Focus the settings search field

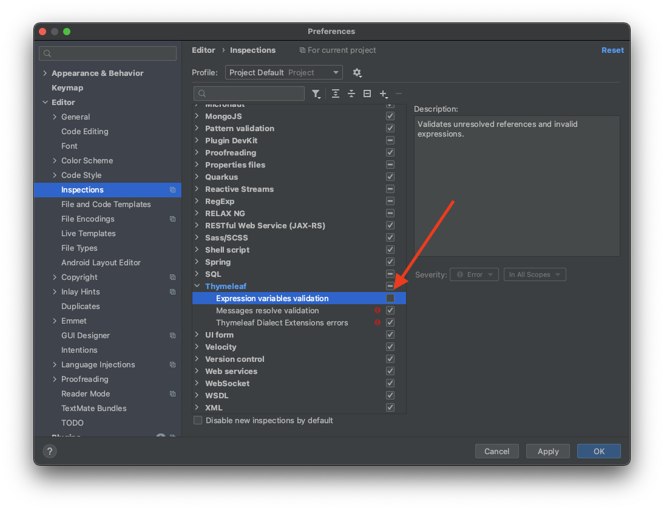pos(107,53)
